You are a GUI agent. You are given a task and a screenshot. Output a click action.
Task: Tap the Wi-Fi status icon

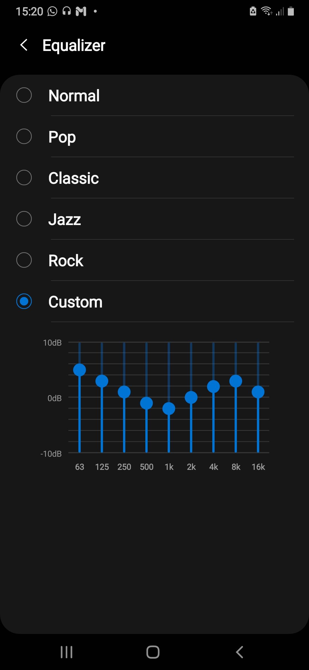click(x=266, y=11)
